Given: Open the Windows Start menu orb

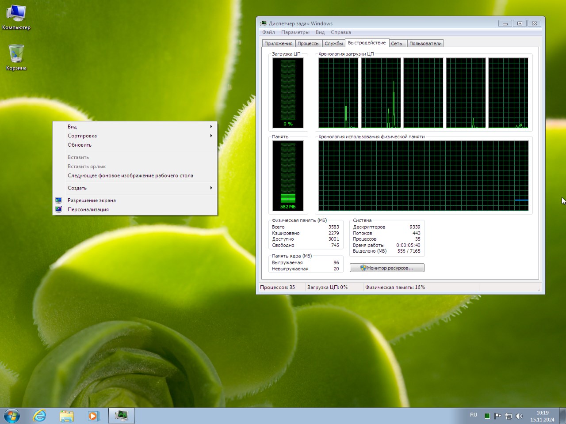Looking at the screenshot, I should coord(12,416).
